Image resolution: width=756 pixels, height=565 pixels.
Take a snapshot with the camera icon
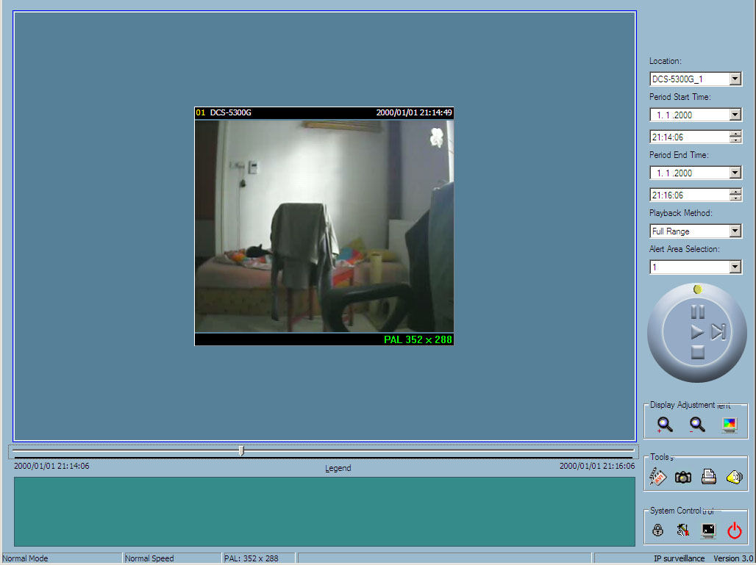tap(683, 478)
